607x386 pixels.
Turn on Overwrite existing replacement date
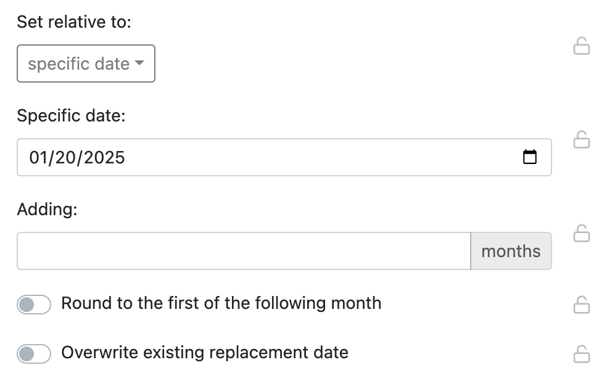coord(34,353)
